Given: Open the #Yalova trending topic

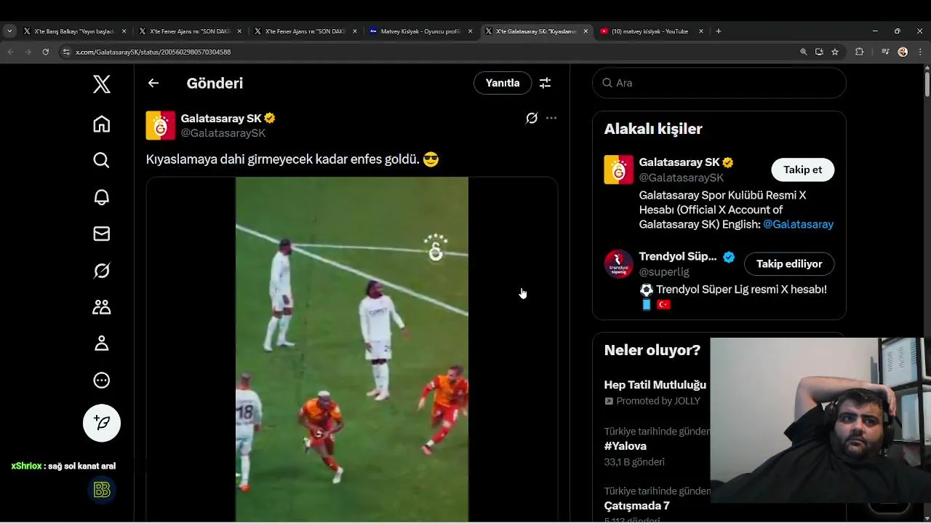Looking at the screenshot, I should coord(626,446).
